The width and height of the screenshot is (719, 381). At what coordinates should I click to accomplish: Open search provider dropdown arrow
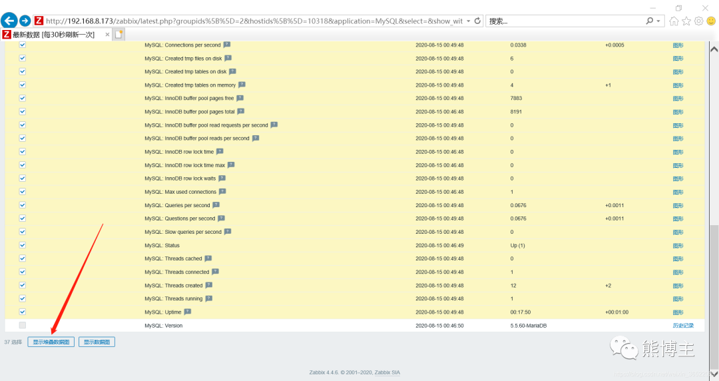(658, 21)
